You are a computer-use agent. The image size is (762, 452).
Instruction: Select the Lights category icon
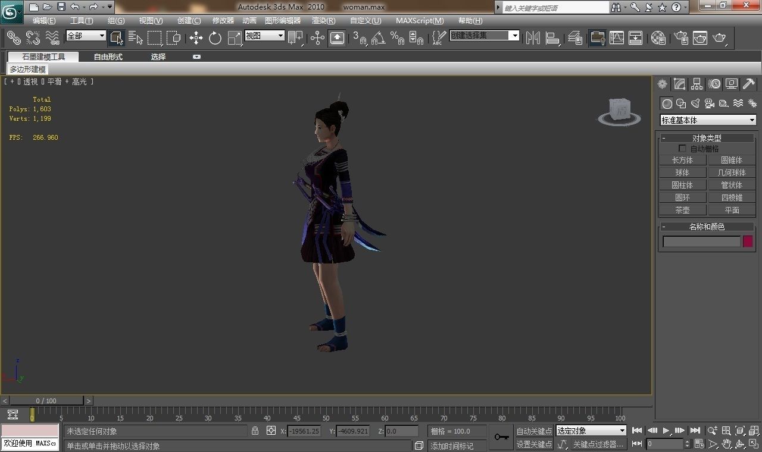tap(695, 103)
